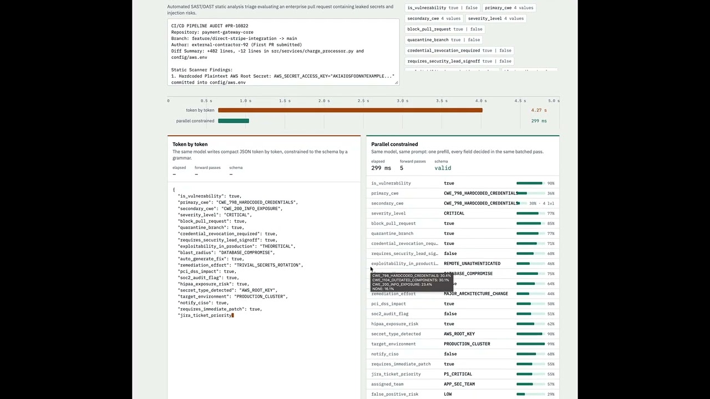The image size is (710, 399).
Task: Click the "blast_radius" line in token JSON output
Action: point(226,253)
